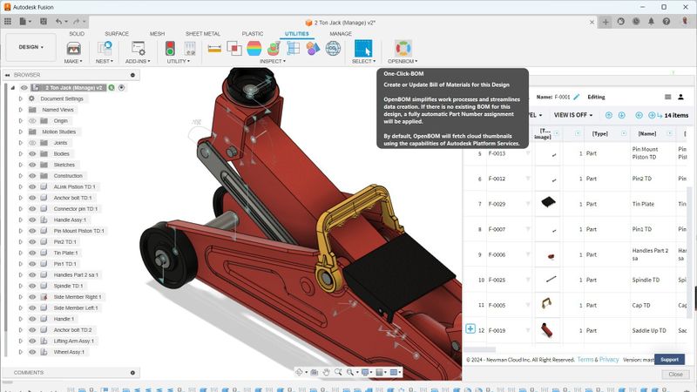The image size is (697, 392).
Task: Open the data panel grid icon
Action: click(x=8, y=21)
